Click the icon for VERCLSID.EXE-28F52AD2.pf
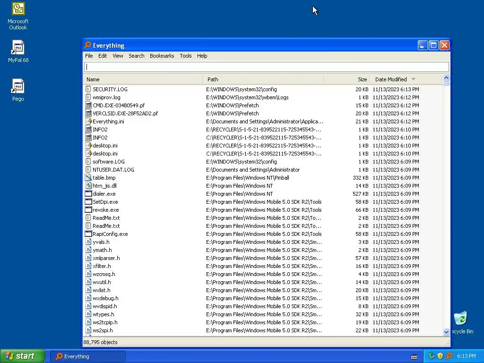484x363 pixels. pyautogui.click(x=88, y=113)
